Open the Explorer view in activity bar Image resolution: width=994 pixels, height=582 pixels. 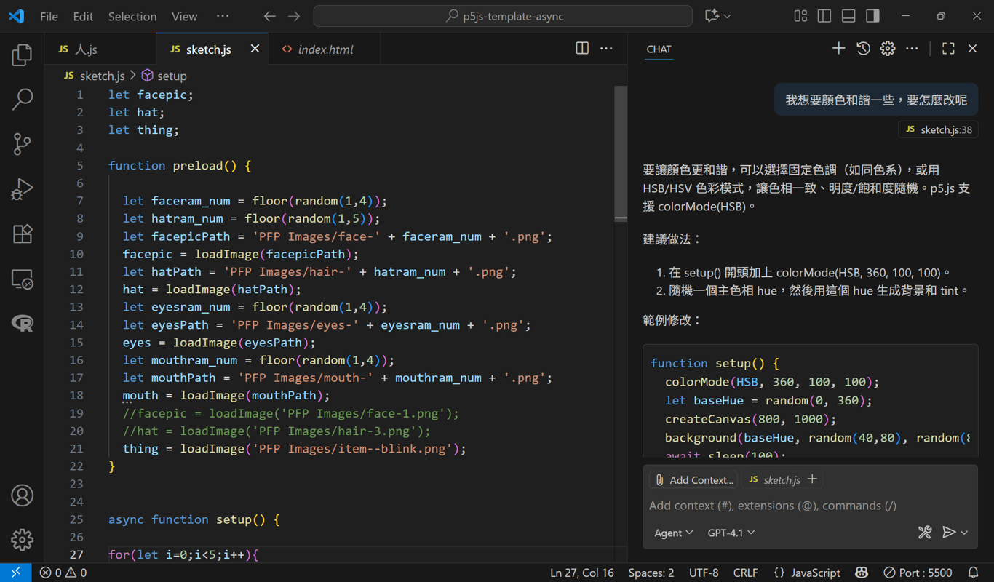[x=22, y=55]
